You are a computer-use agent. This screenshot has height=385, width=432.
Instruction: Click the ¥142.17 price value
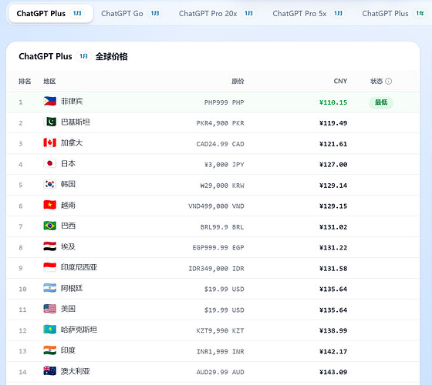coord(333,351)
